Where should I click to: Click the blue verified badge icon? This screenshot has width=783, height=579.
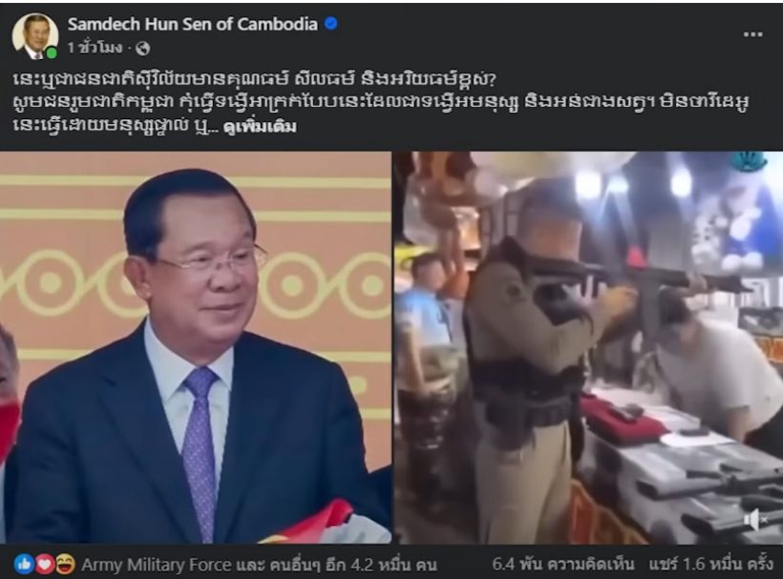[x=330, y=24]
